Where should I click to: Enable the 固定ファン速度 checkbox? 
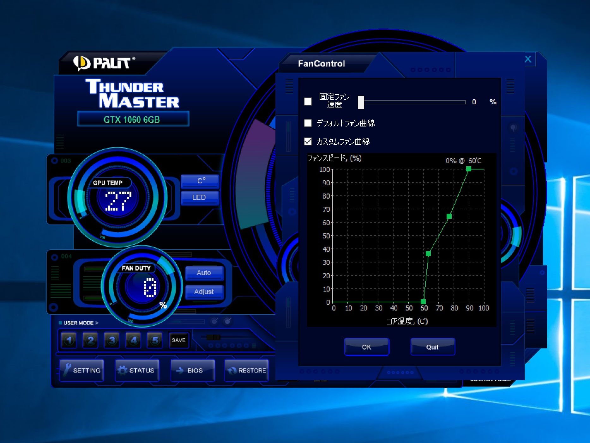pyautogui.click(x=308, y=102)
